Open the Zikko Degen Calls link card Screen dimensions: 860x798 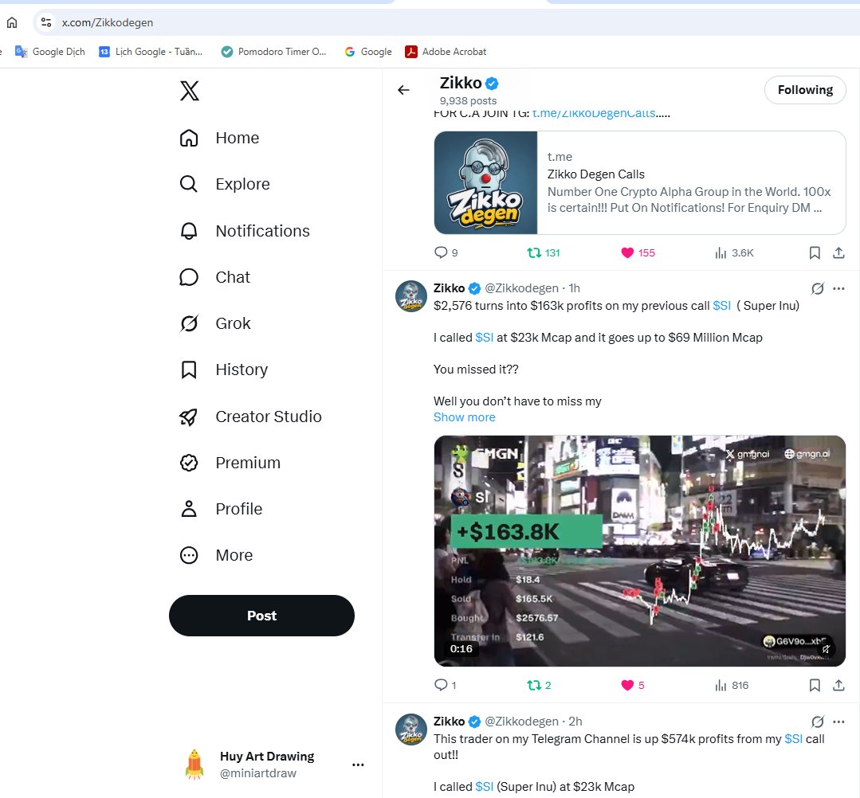point(639,182)
